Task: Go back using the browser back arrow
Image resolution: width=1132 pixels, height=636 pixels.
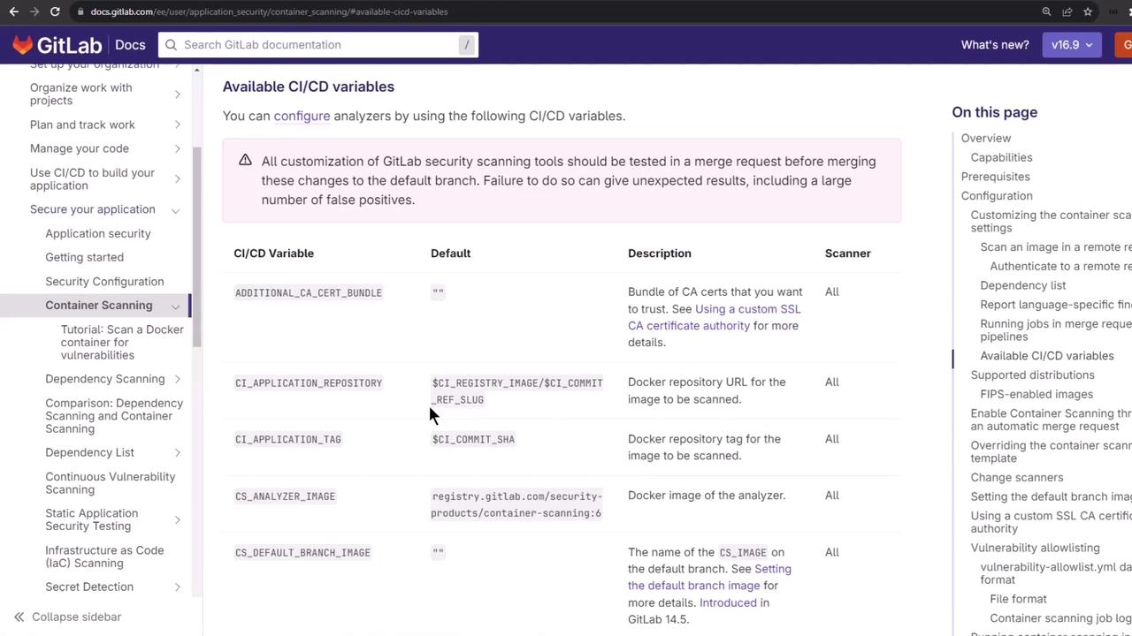Action: [x=13, y=11]
